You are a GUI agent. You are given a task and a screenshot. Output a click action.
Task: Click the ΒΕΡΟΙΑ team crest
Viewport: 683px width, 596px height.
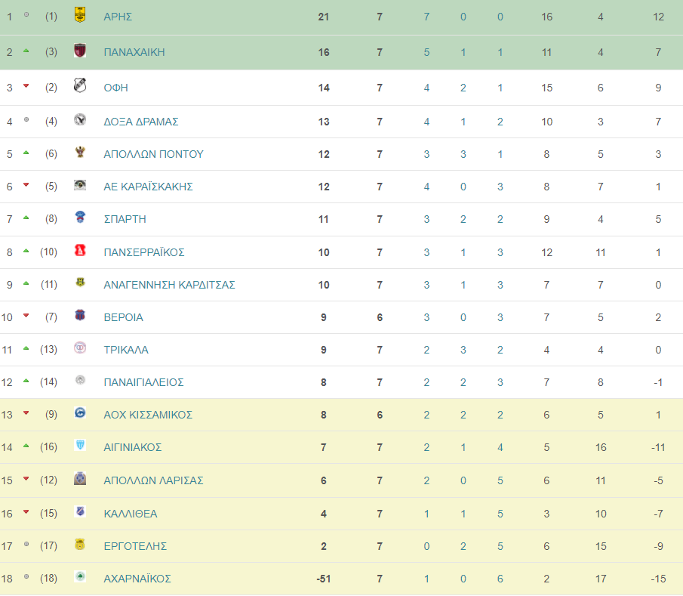(80, 315)
